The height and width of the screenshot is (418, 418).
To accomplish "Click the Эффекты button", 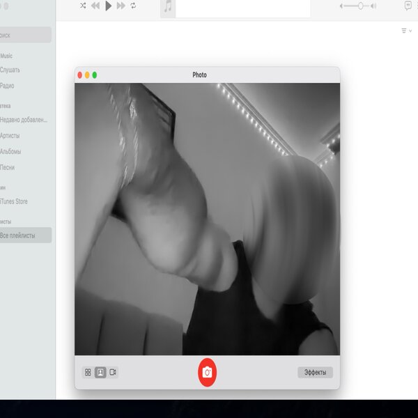I will (x=315, y=372).
